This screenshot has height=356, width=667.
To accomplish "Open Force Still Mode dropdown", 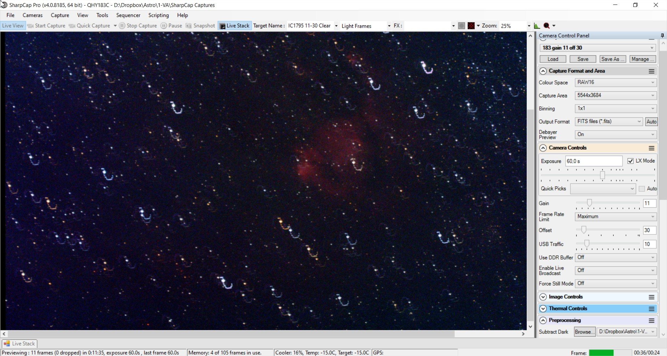I will coord(616,283).
